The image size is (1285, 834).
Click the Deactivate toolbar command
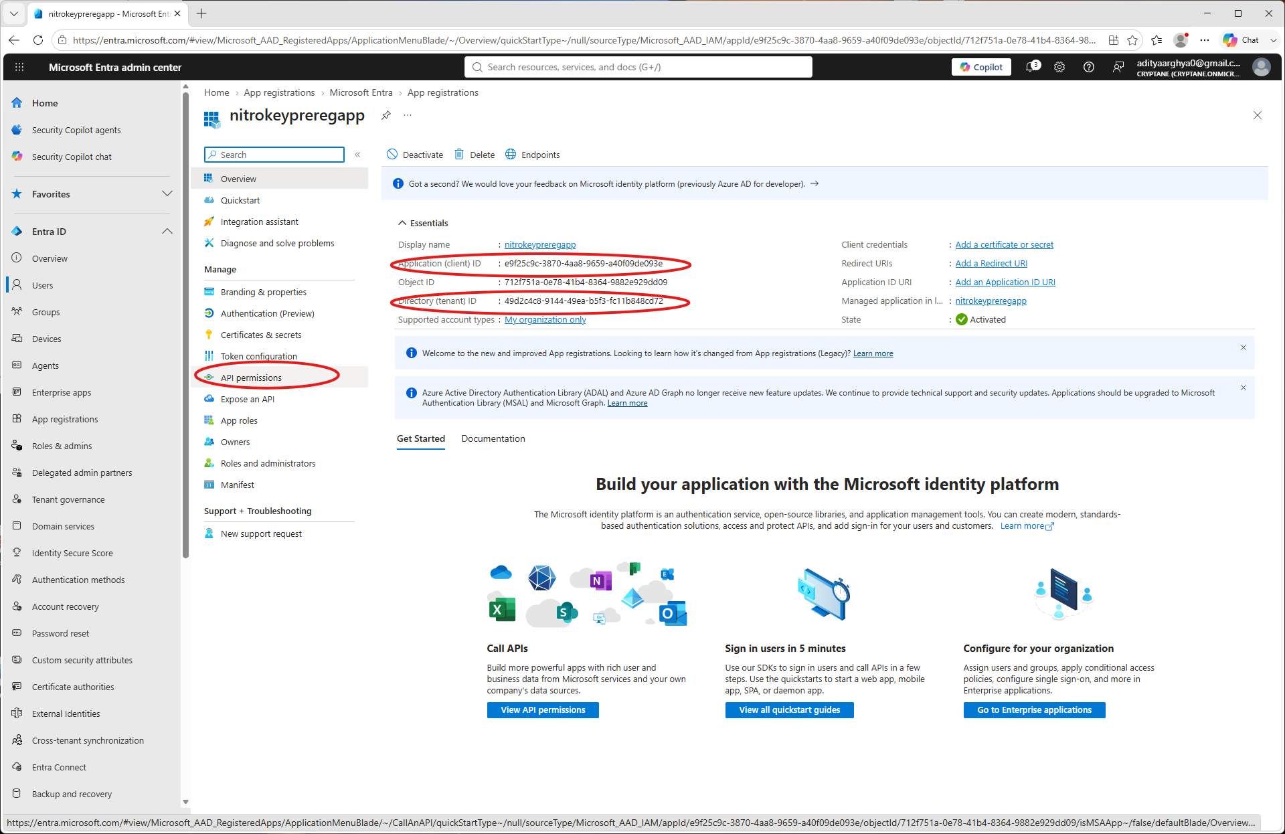pos(415,155)
